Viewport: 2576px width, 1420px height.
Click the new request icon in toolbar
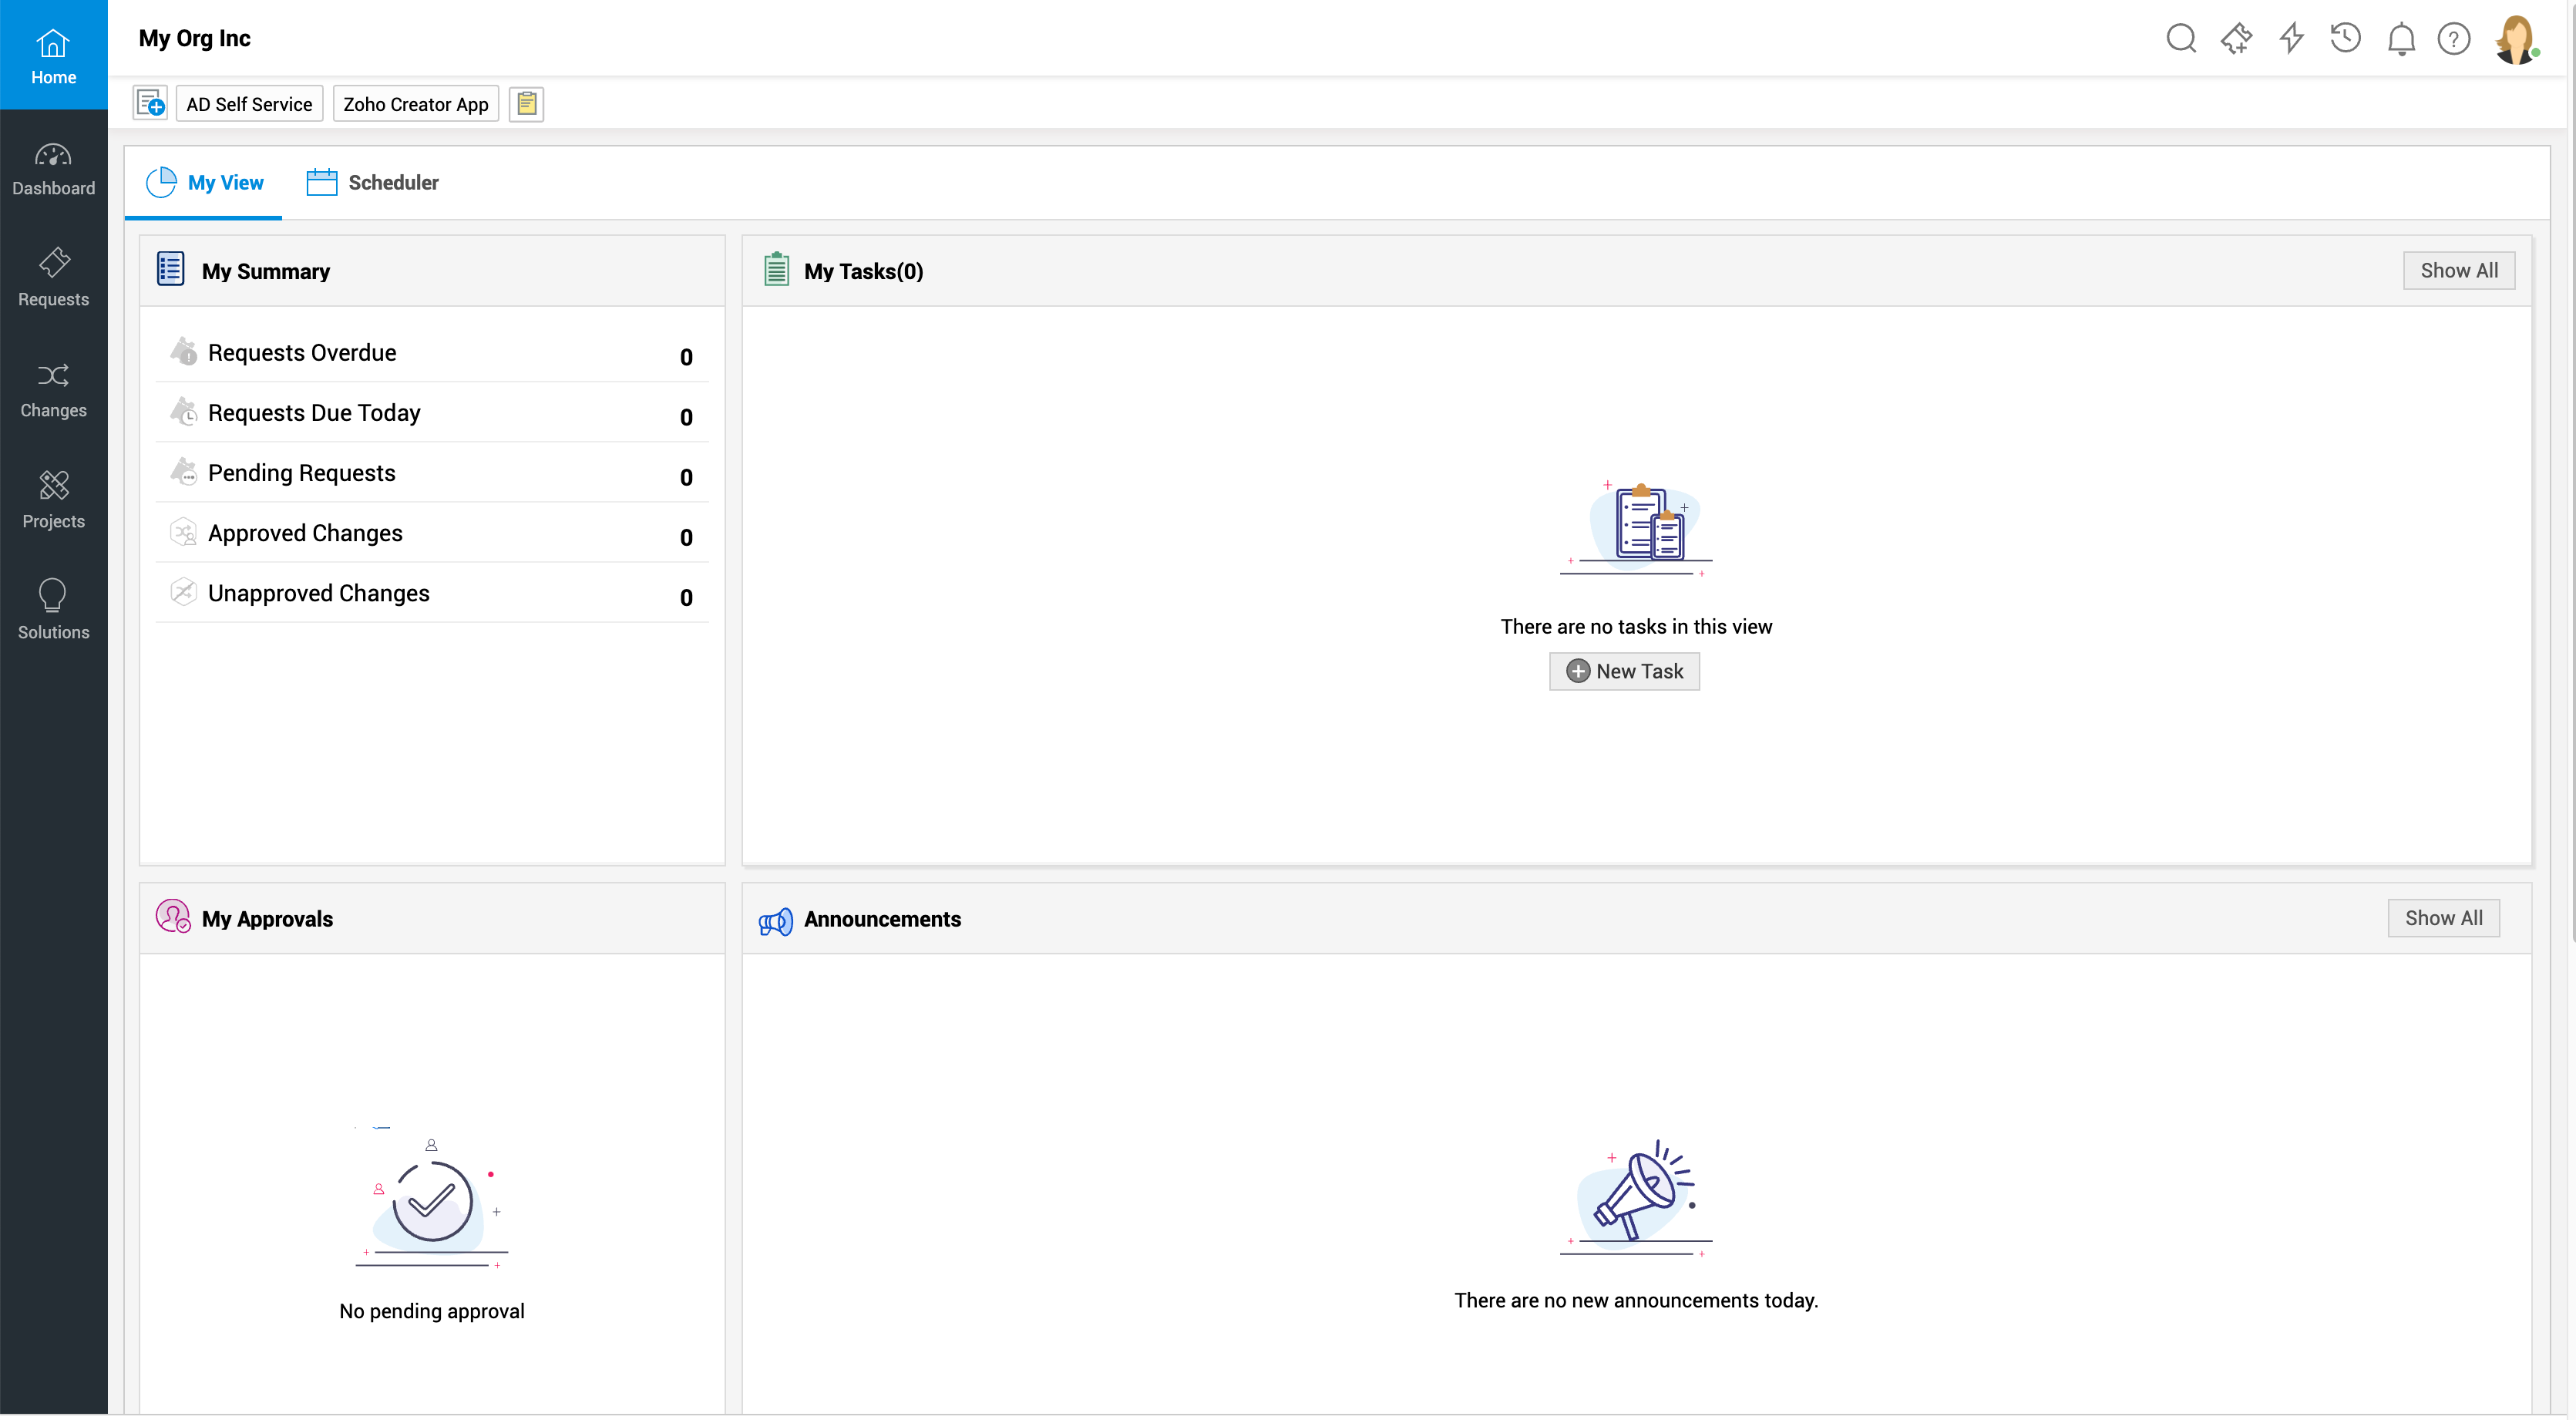click(x=151, y=104)
